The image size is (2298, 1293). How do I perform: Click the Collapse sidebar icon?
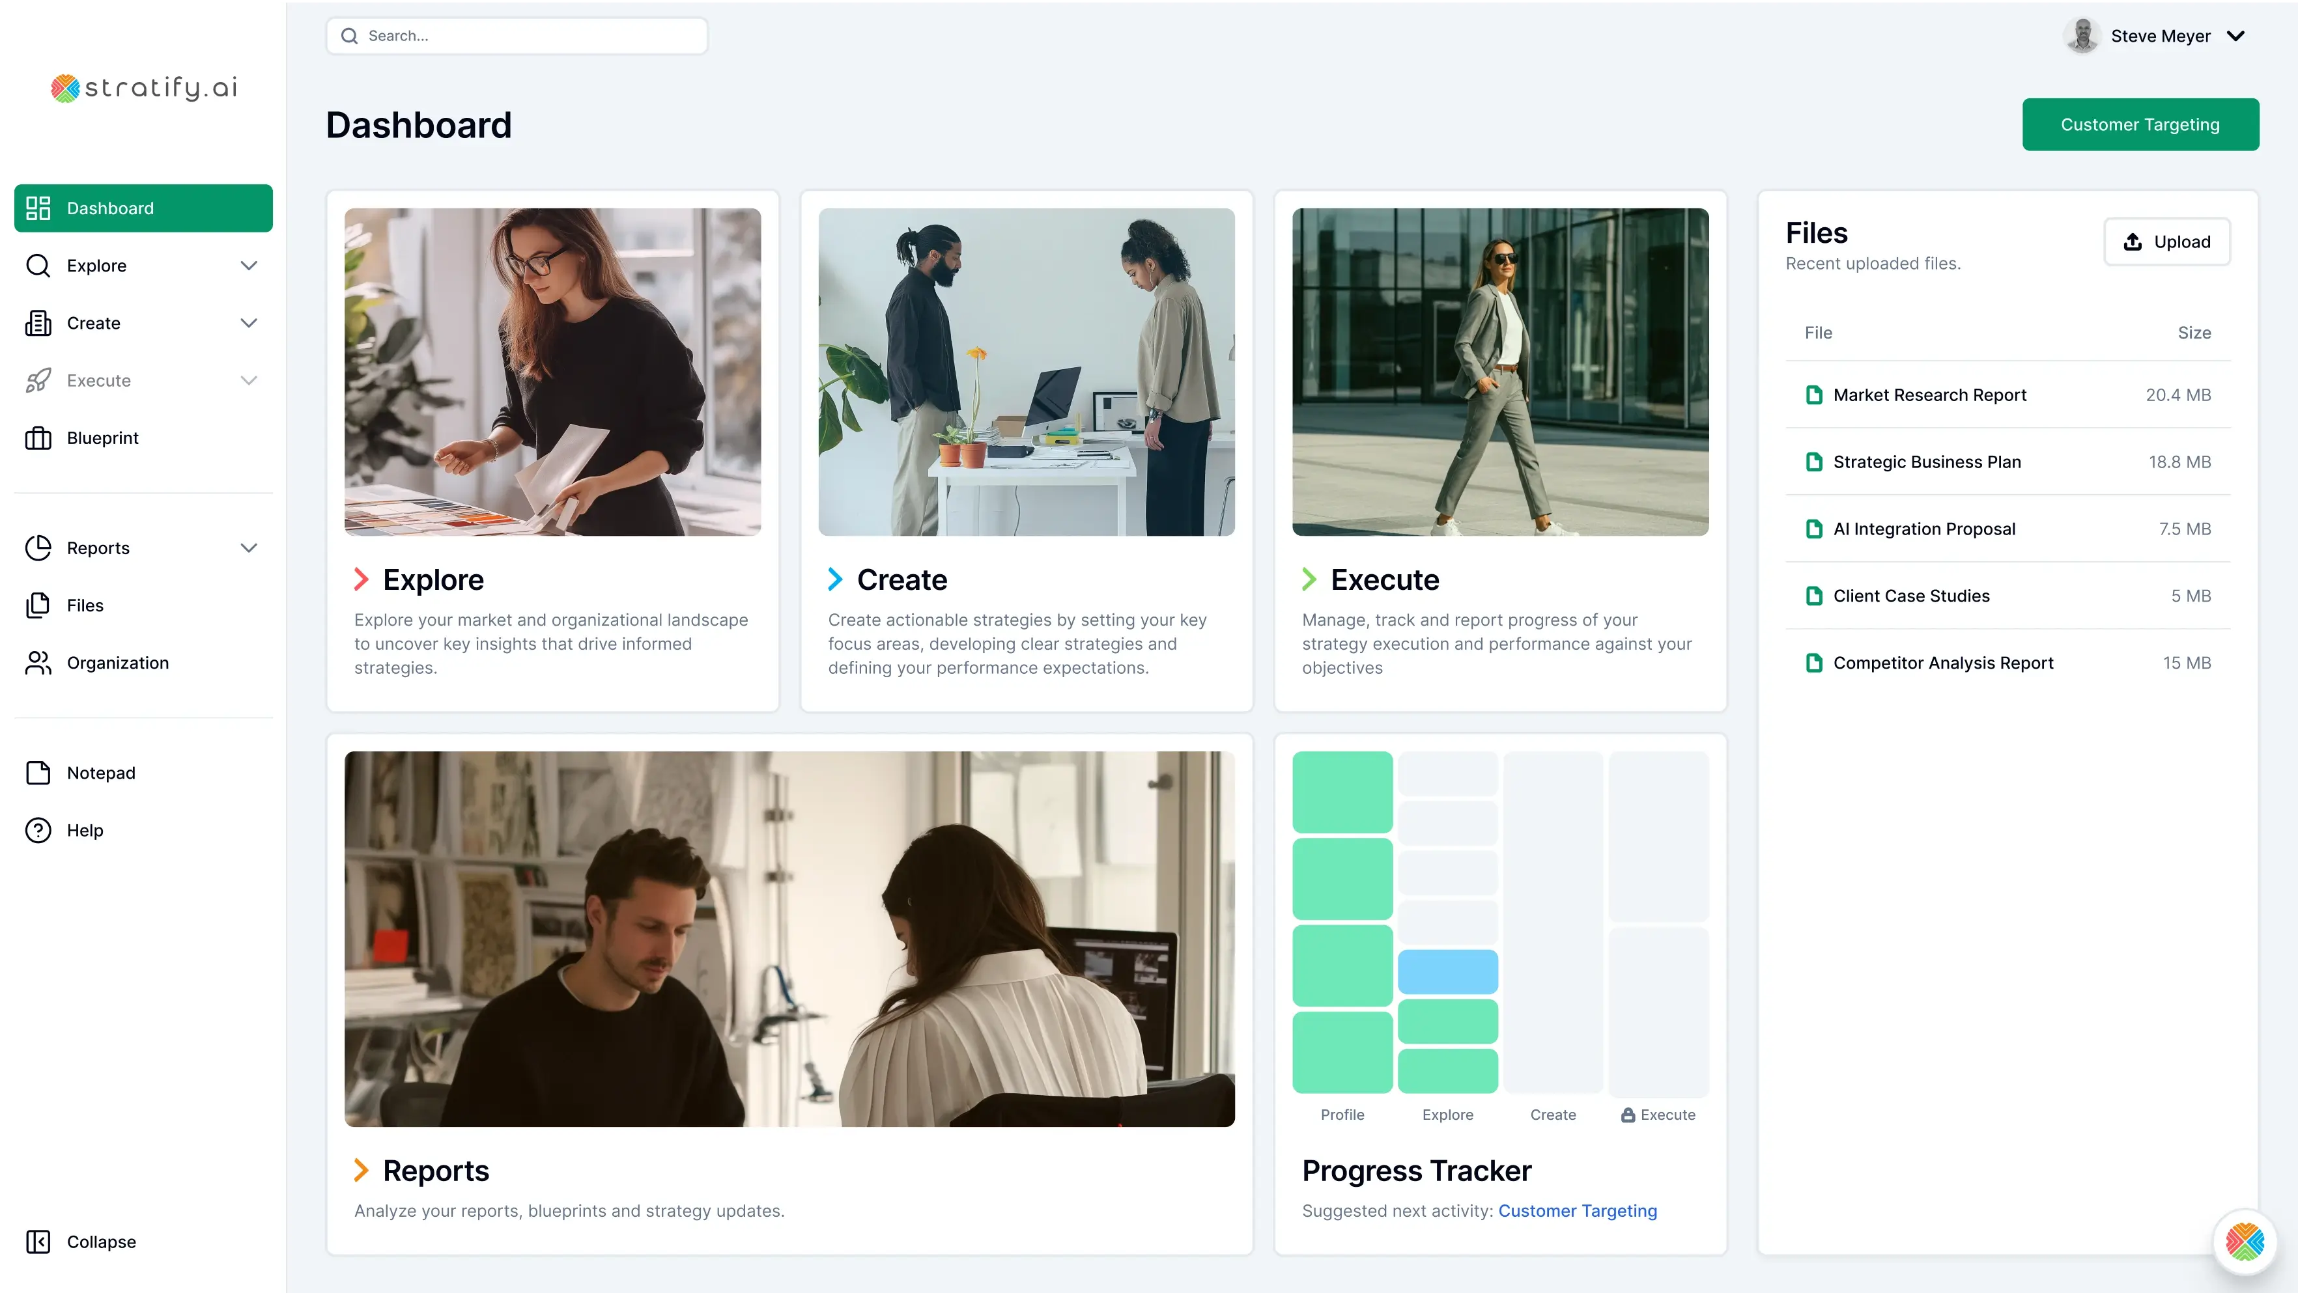pyautogui.click(x=38, y=1242)
